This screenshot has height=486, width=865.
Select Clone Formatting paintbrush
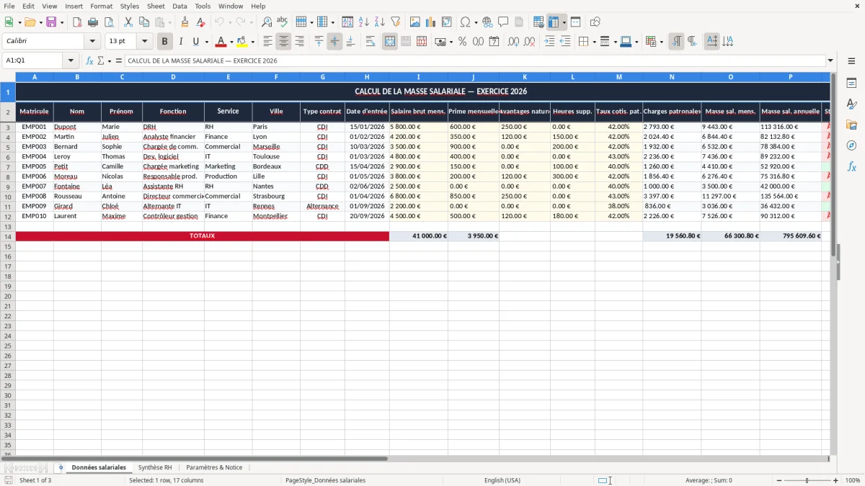click(185, 22)
